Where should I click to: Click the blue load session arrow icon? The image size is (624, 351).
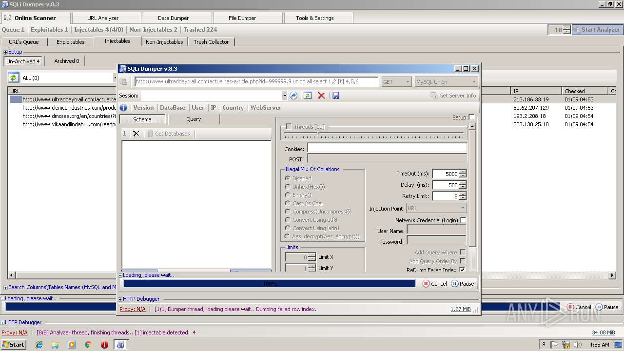293,96
